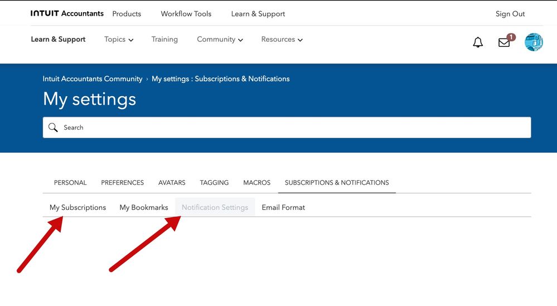Click the bold Learn & Support heading link
Viewport: 557px width, 306px height.
pos(58,40)
